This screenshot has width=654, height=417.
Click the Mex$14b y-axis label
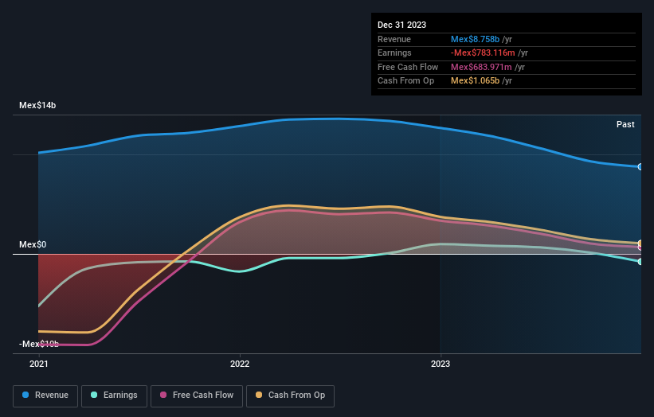coord(37,105)
